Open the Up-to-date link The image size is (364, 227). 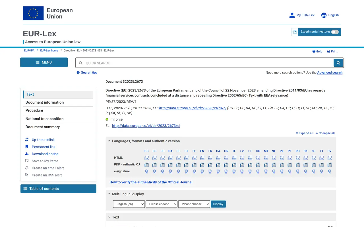tap(43, 140)
